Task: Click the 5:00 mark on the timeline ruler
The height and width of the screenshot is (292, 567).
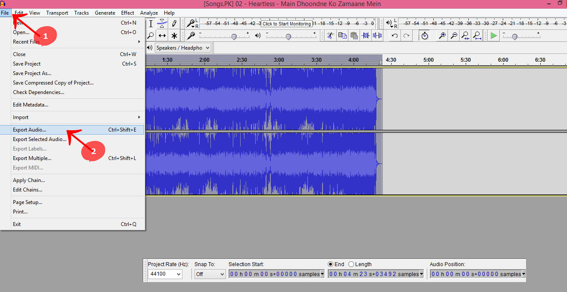Action: click(428, 60)
